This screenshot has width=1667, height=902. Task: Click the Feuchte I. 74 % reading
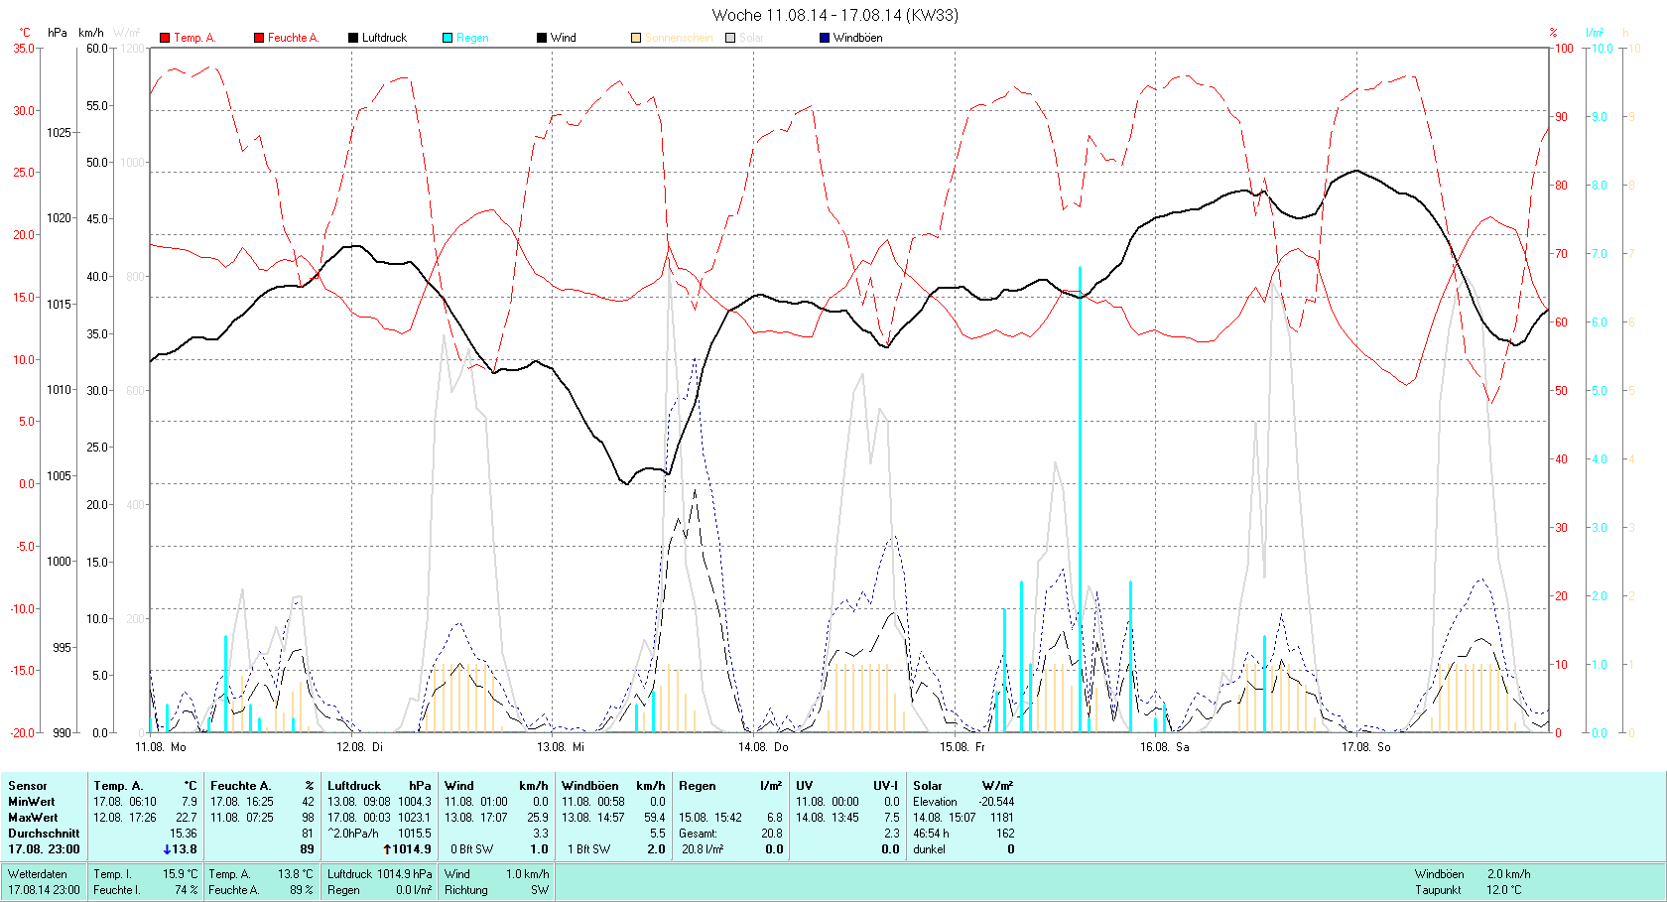(x=146, y=890)
